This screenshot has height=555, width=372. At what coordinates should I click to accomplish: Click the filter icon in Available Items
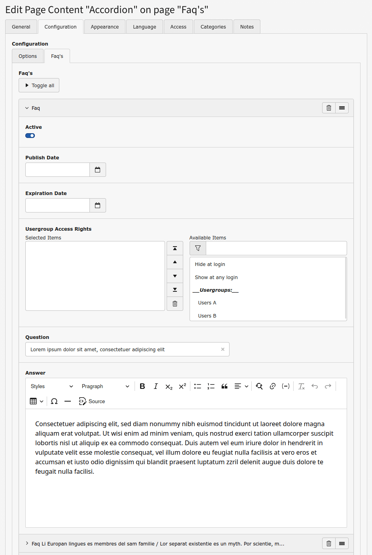198,248
